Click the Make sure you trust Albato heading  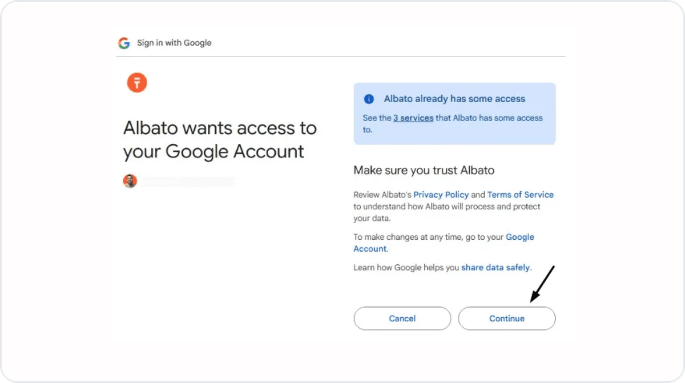pyautogui.click(x=424, y=170)
